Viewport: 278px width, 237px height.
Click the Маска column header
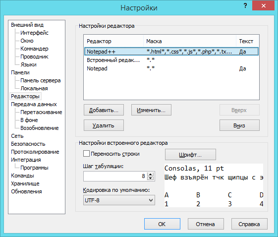(189, 41)
